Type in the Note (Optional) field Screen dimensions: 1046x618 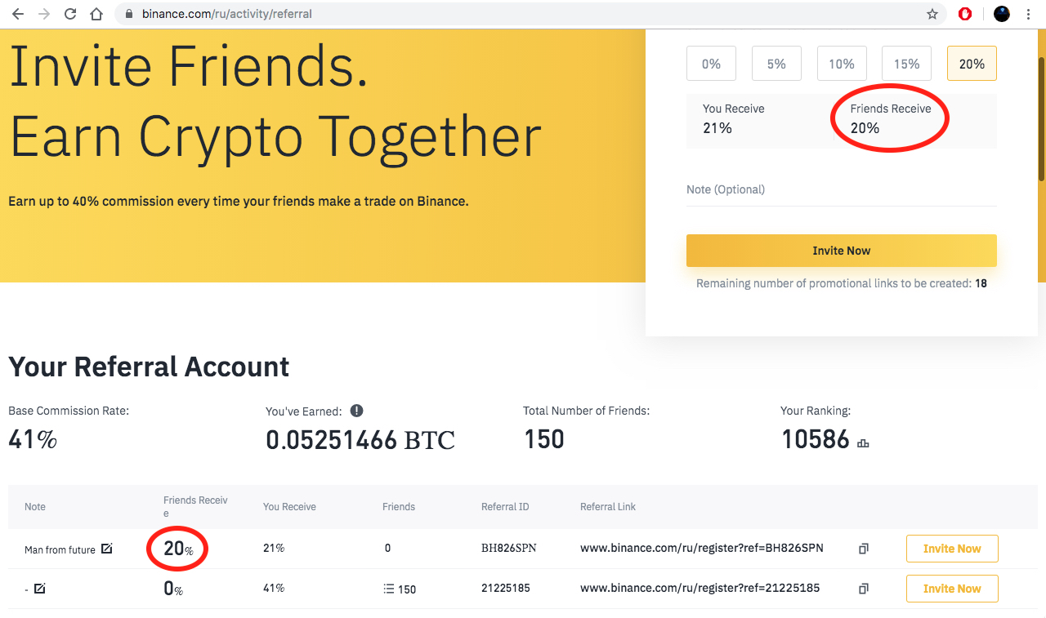[841, 190]
